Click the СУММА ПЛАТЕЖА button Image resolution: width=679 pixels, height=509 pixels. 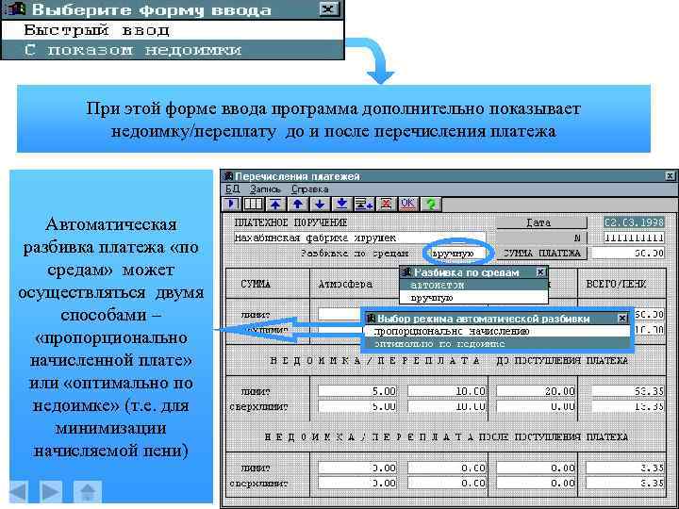pos(541,254)
